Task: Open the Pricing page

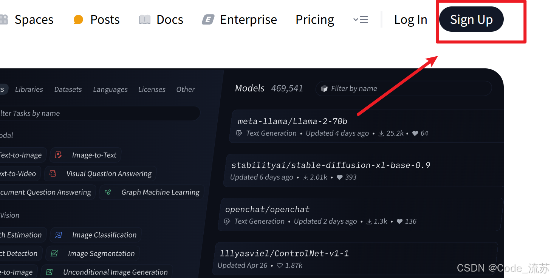Action: pos(315,19)
